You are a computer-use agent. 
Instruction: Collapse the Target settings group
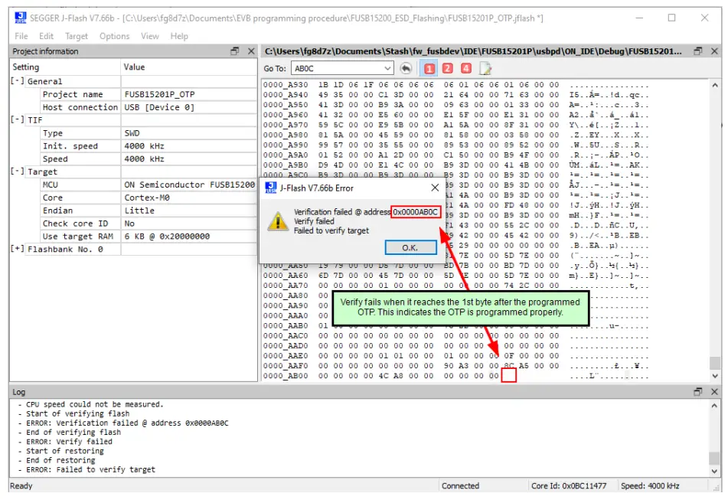[17, 171]
